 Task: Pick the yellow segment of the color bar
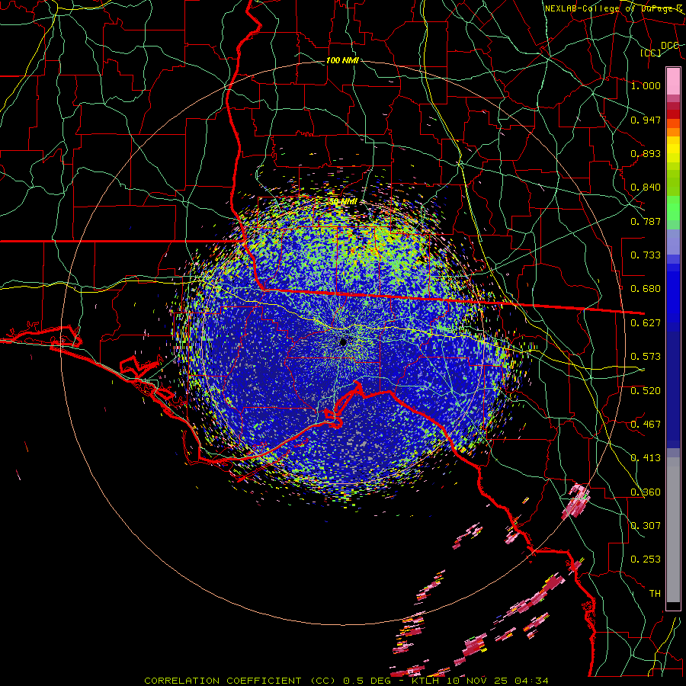coord(673,149)
